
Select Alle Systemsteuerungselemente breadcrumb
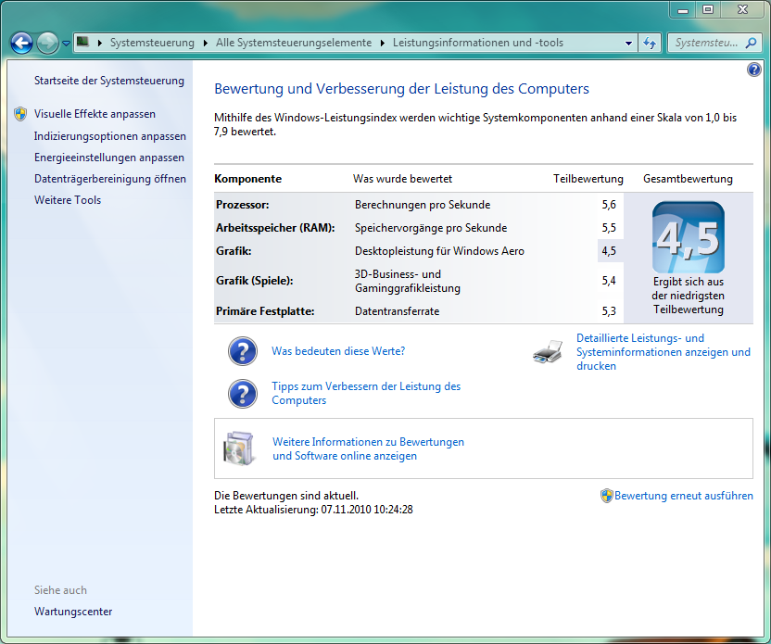[294, 43]
